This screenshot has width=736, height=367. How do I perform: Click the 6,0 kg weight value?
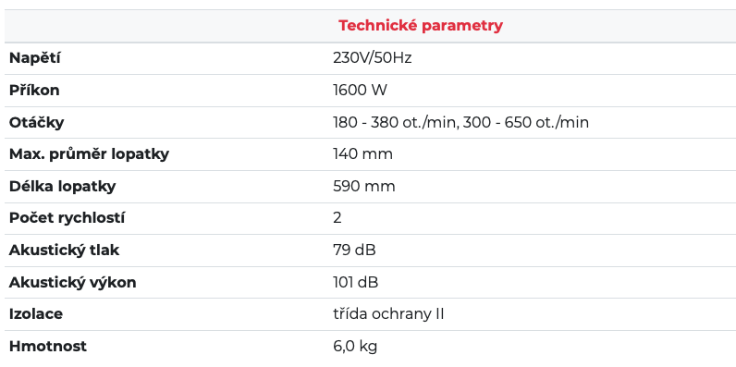[355, 347]
